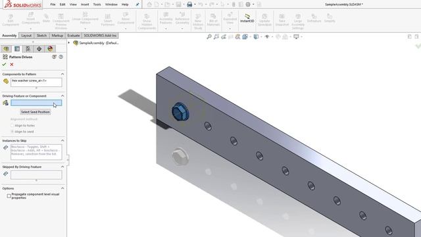Click the confirmation corner green checkmark
The width and height of the screenshot is (421, 237).
click(418, 46)
